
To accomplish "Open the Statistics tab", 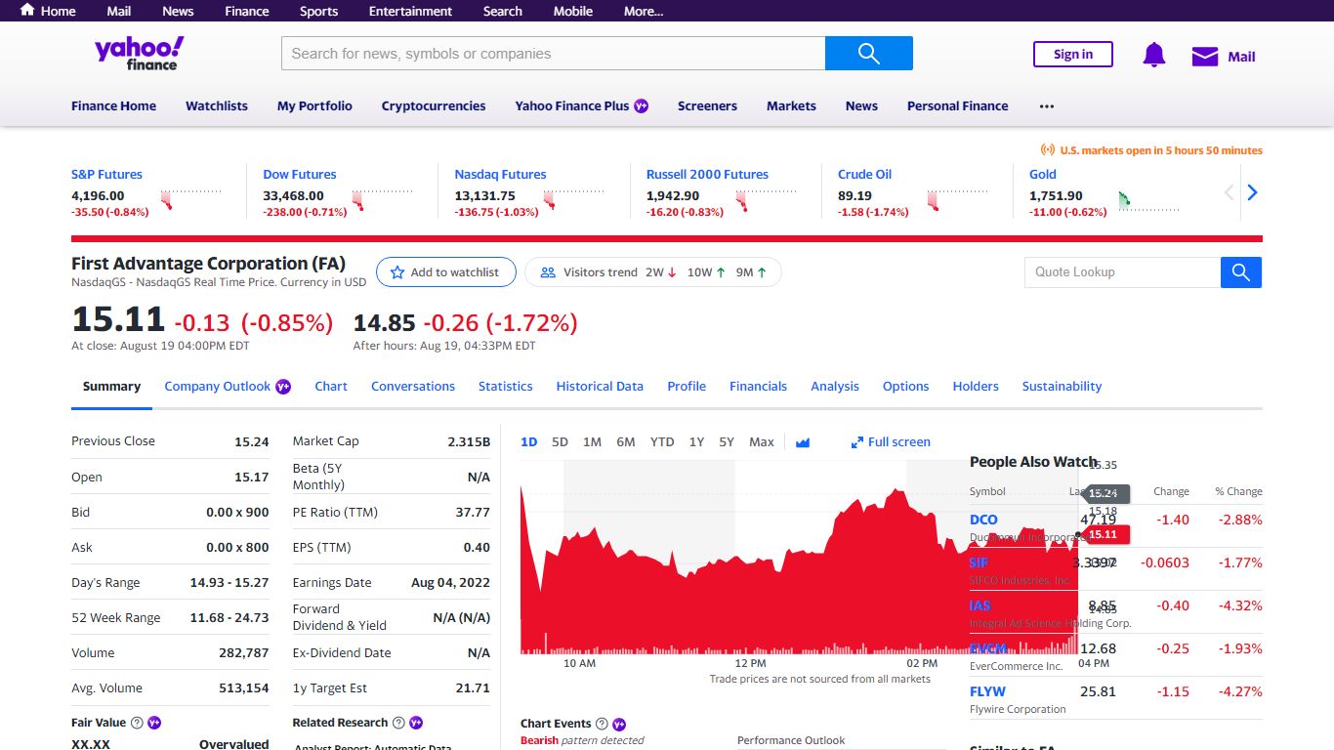I will click(x=506, y=387).
